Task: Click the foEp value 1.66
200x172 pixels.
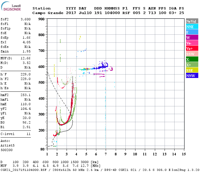Action: tap(27, 38)
